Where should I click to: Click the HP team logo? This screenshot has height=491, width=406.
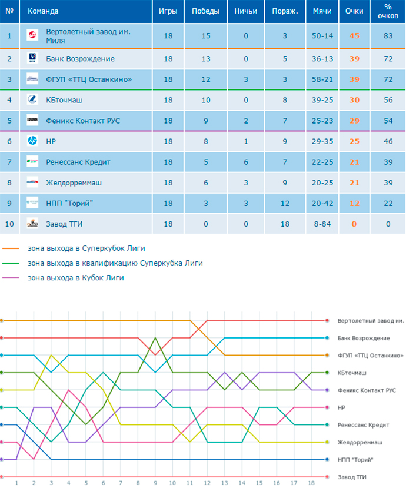[x=32, y=141]
